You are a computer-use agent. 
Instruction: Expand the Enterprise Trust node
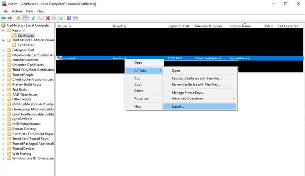click(3, 50)
